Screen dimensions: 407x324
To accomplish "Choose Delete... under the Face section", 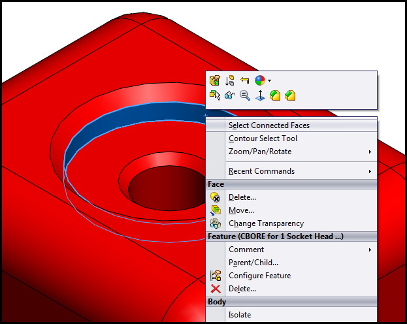I will click(x=291, y=197).
